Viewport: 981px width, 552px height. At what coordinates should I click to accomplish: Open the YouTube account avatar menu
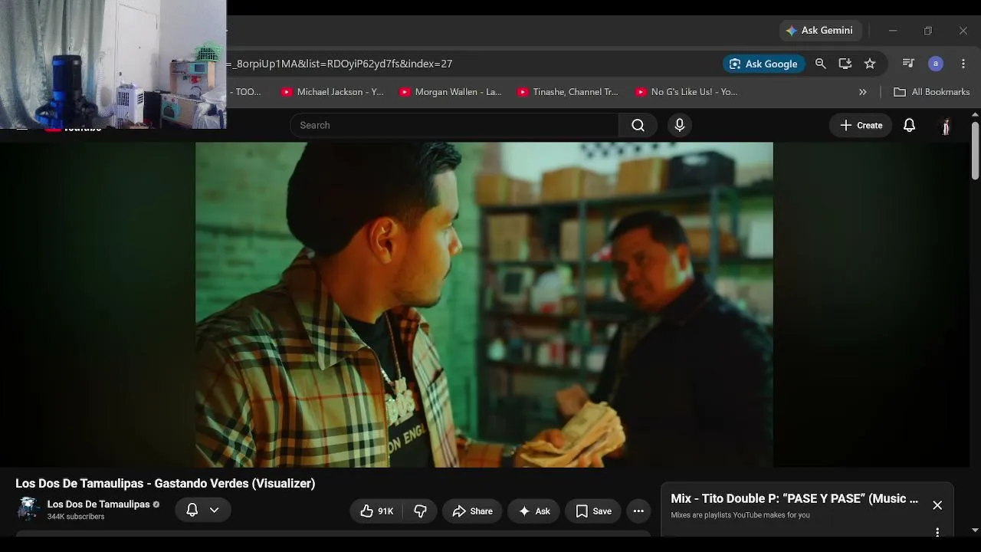(x=946, y=126)
